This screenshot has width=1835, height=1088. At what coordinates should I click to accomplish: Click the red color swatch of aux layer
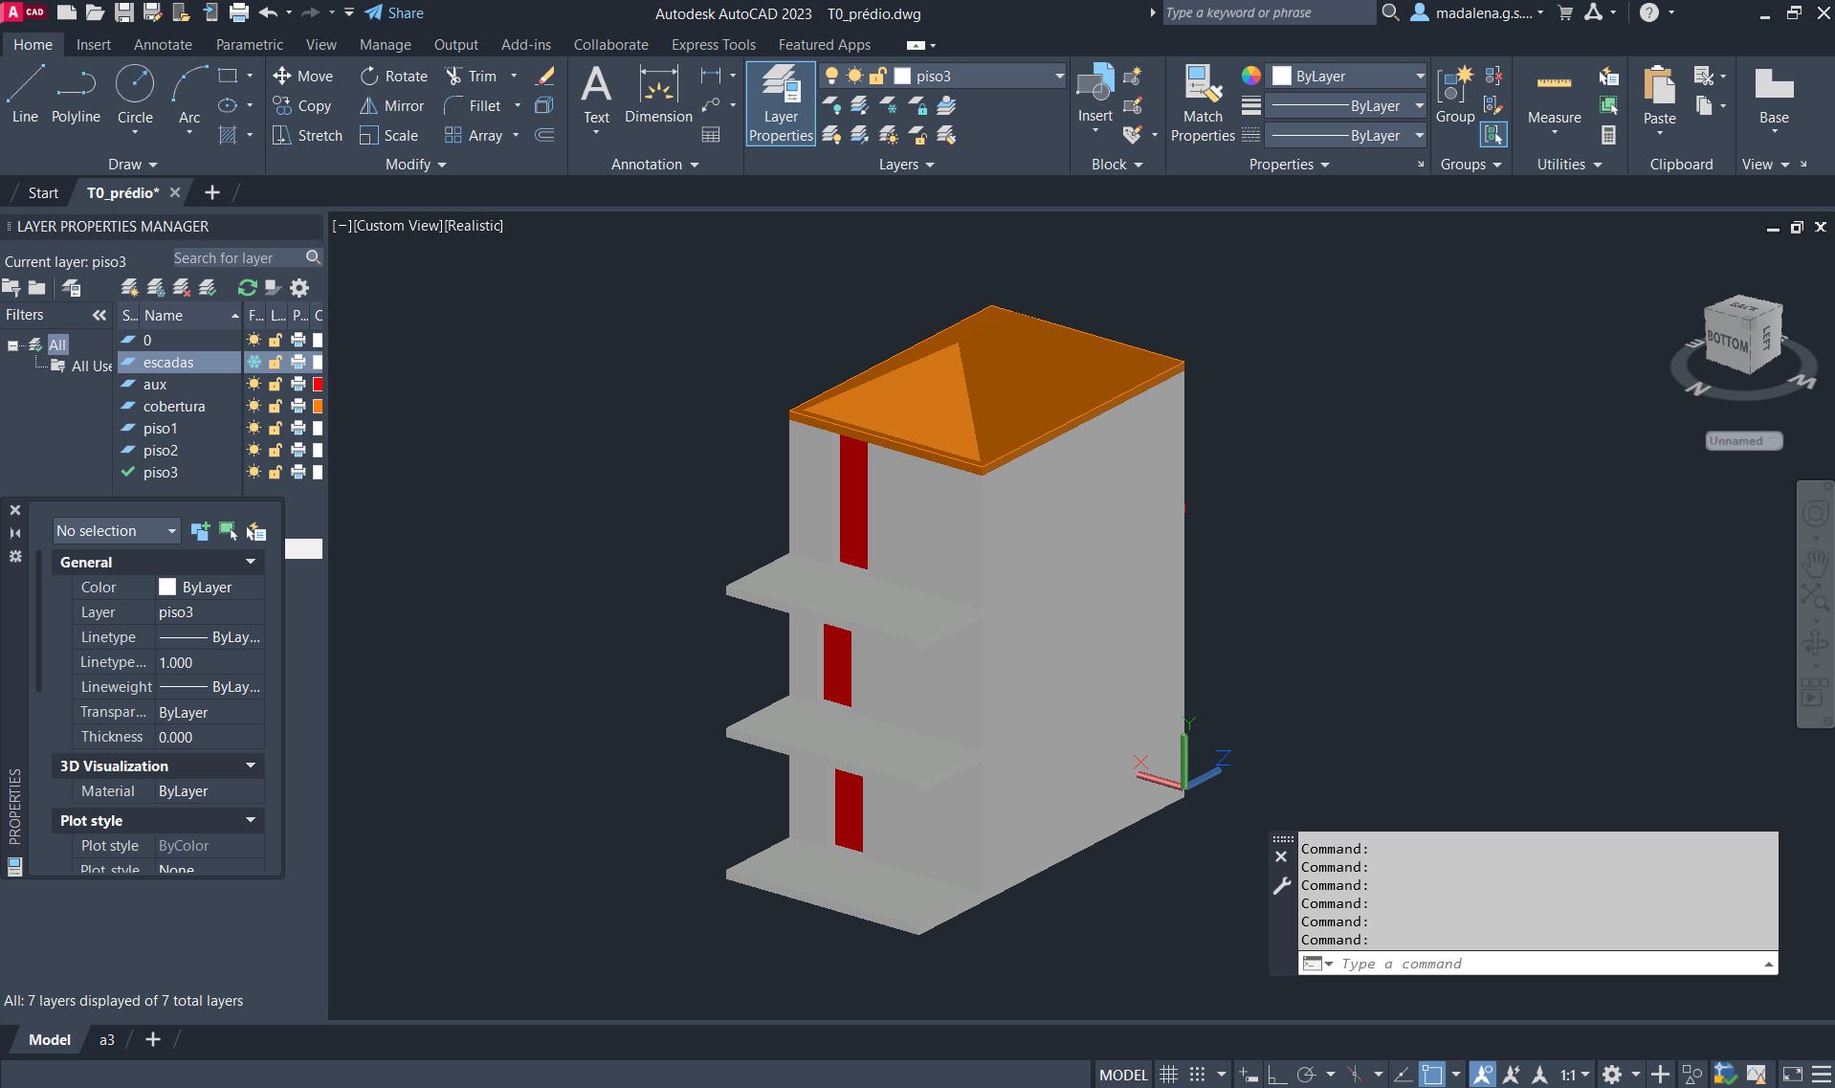[x=318, y=385]
